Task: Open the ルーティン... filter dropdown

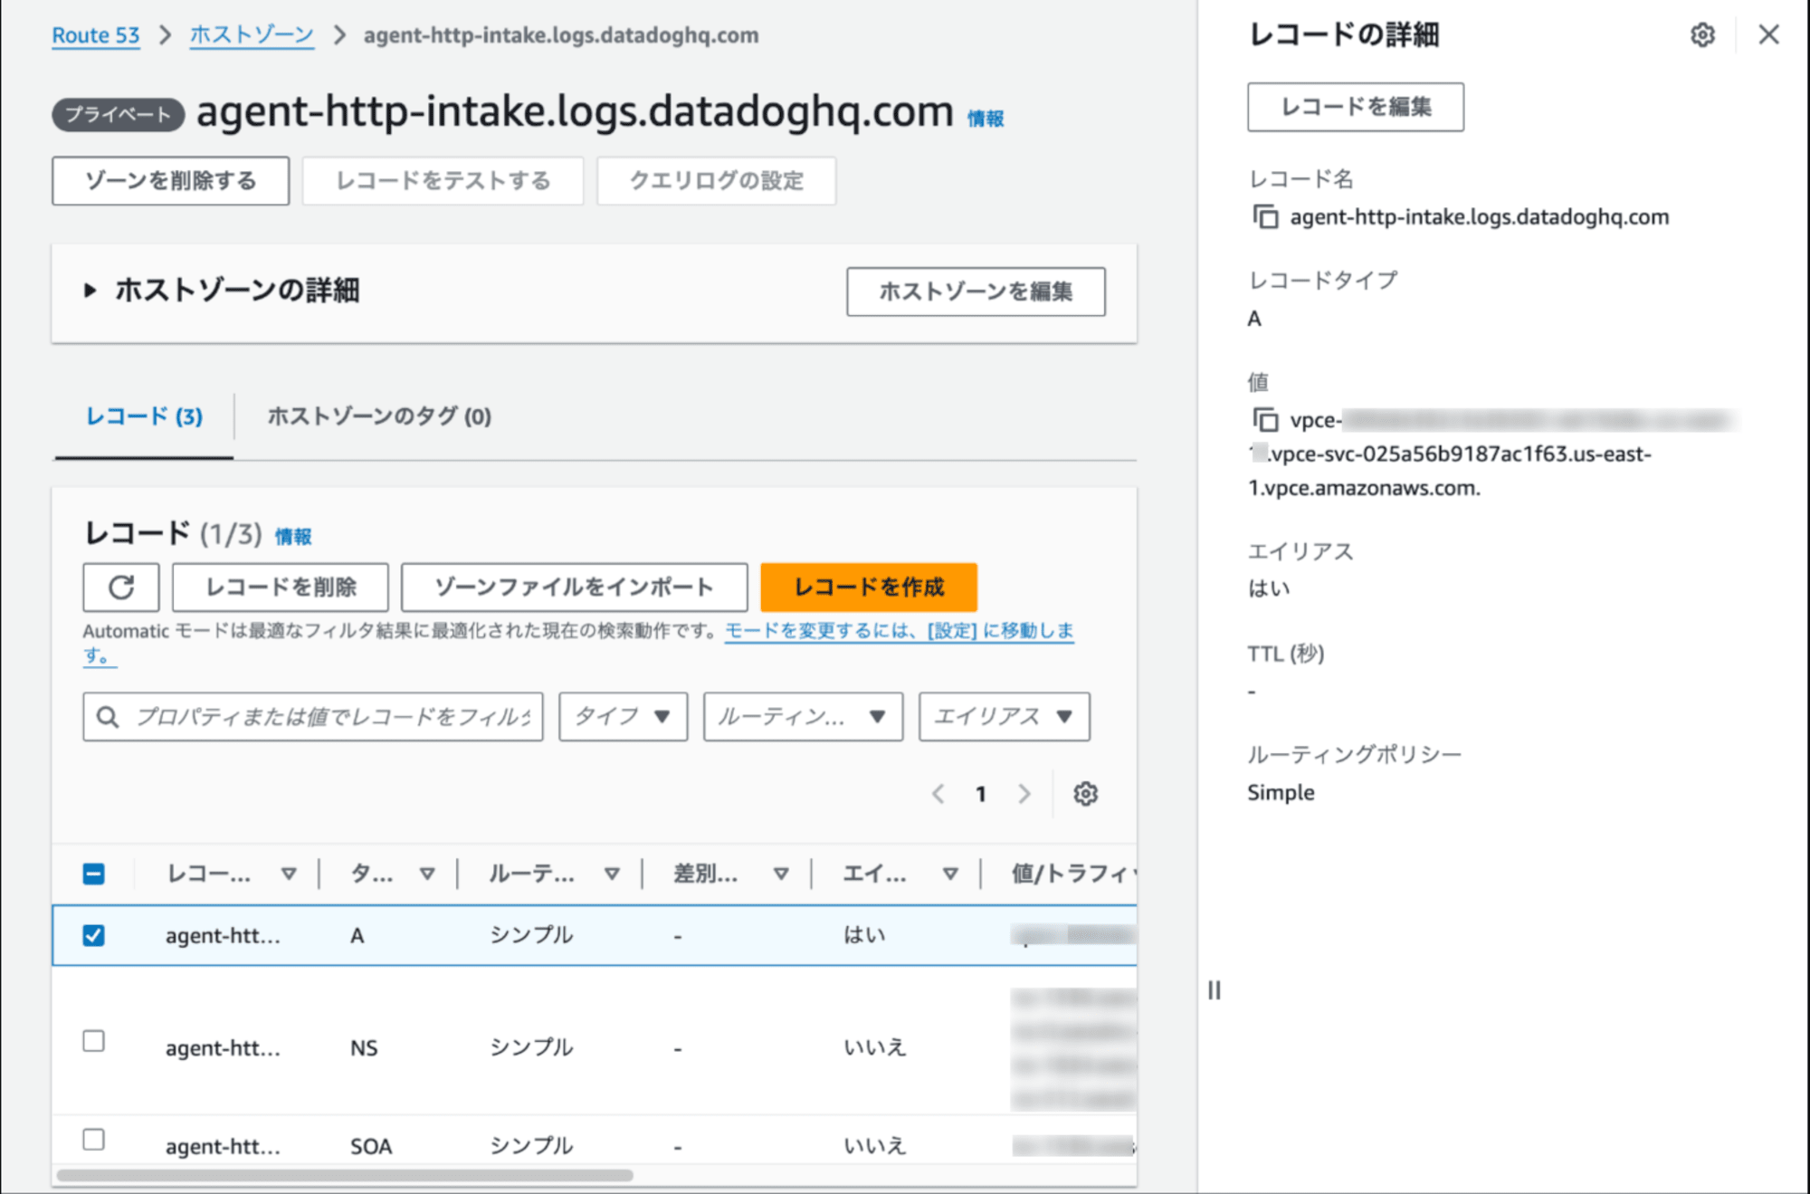Action: pyautogui.click(x=803, y=717)
